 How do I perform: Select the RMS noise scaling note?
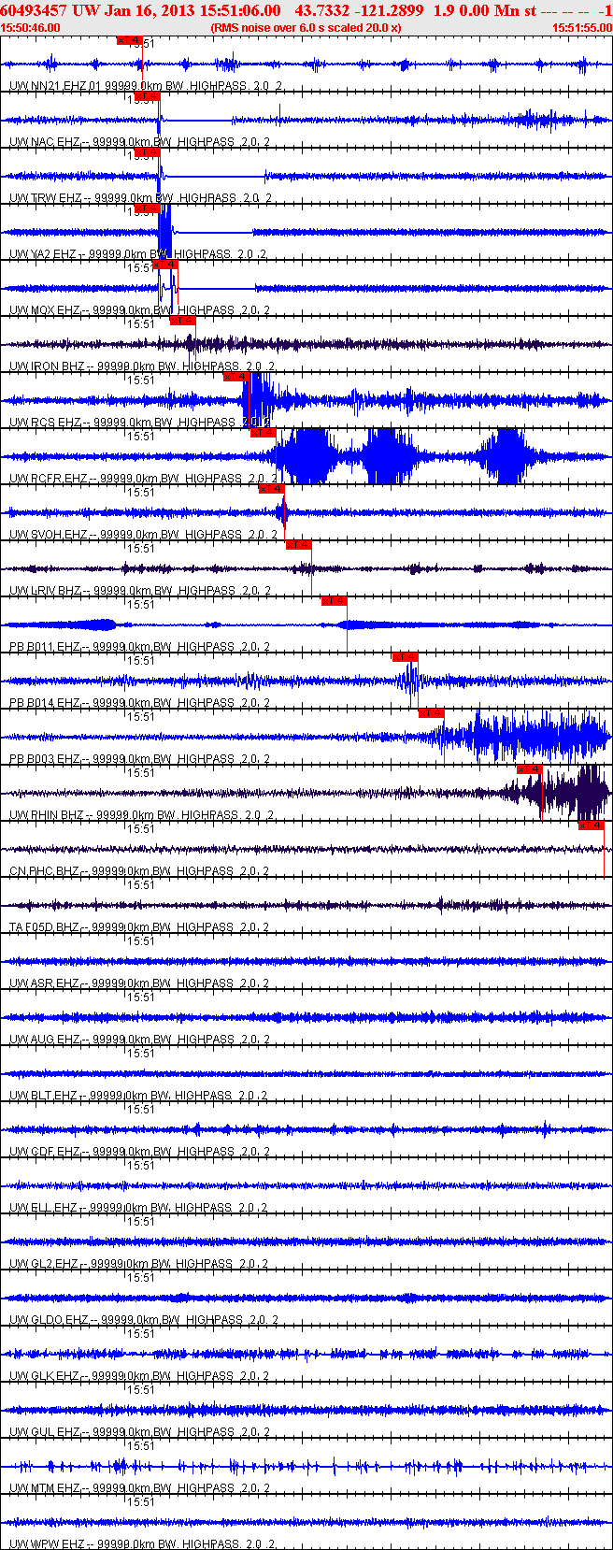[306, 28]
